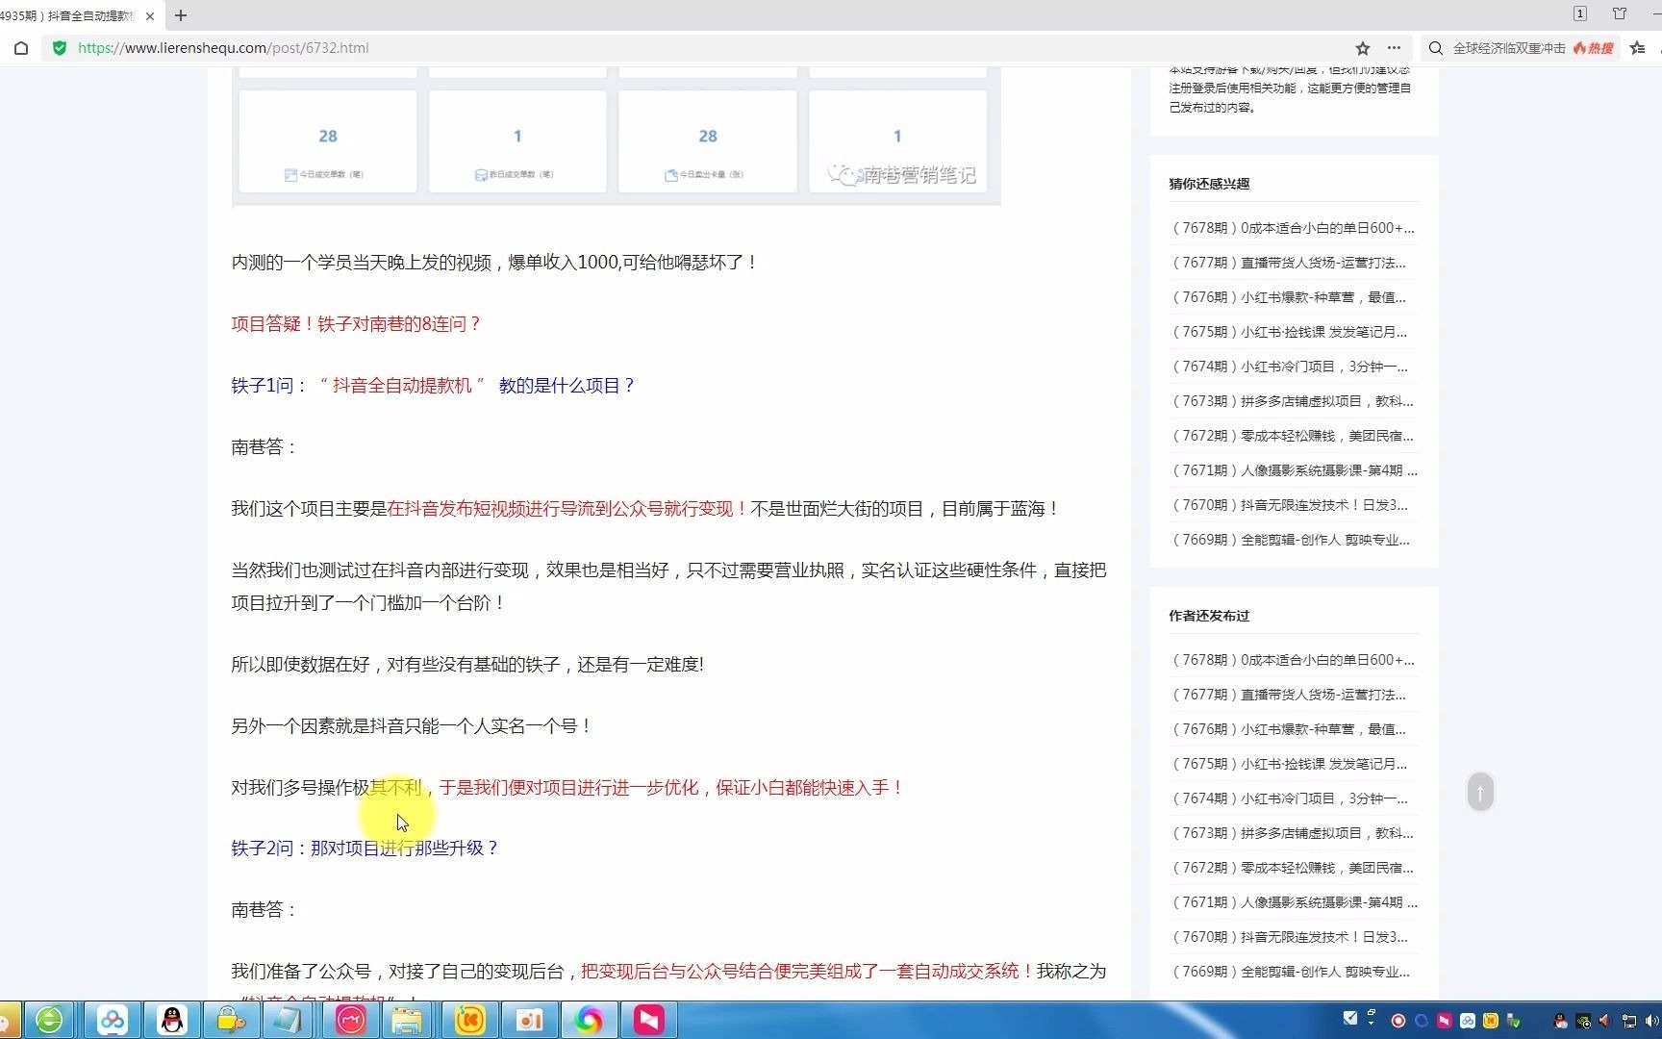
Task: Open a new tab with plus button
Action: coord(181,15)
